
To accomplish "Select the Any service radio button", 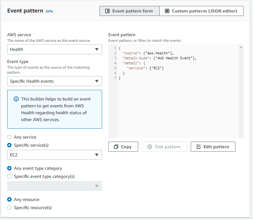I will tap(9, 137).
